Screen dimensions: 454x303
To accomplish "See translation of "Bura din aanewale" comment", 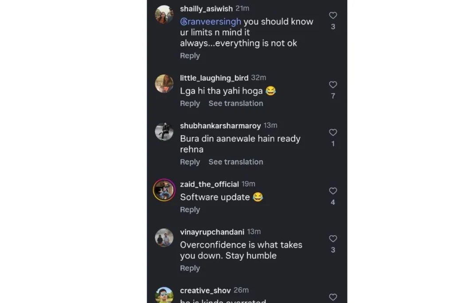I will [236, 162].
